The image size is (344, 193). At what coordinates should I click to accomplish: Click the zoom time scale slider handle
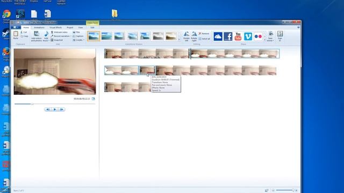click(293, 190)
